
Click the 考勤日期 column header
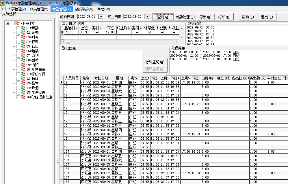[x=101, y=78]
